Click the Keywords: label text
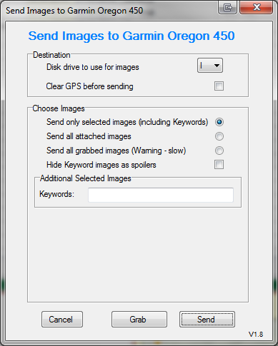The image size is (278, 346). (56, 194)
